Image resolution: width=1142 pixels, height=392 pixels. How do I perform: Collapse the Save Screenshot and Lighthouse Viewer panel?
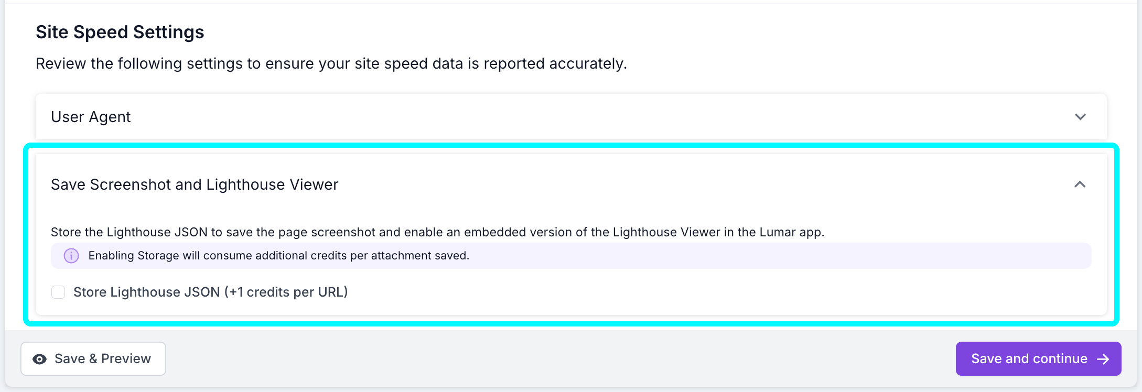point(1080,184)
